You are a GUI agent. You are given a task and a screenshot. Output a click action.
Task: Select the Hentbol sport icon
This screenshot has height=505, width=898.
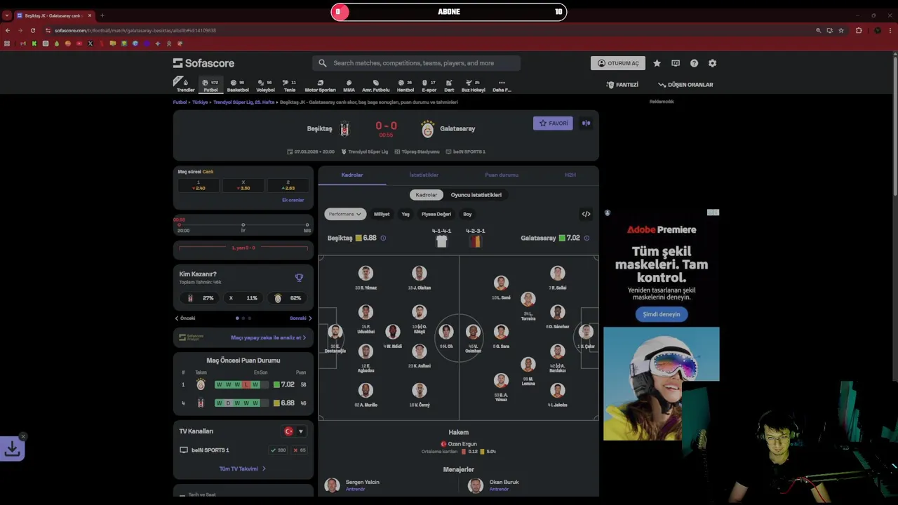tap(405, 85)
